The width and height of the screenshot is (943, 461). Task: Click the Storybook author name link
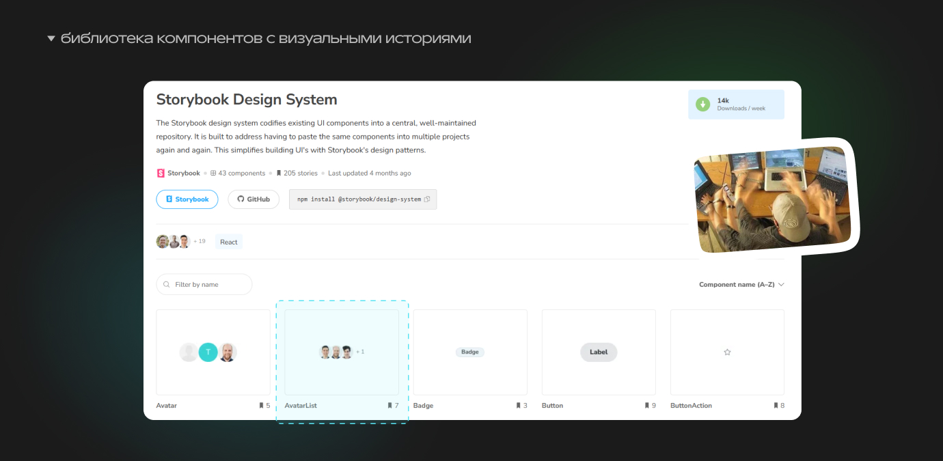[x=184, y=173]
